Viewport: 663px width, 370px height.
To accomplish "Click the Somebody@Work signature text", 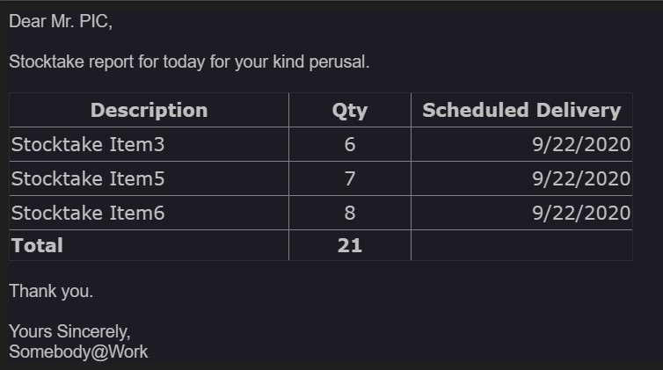I will (78, 352).
